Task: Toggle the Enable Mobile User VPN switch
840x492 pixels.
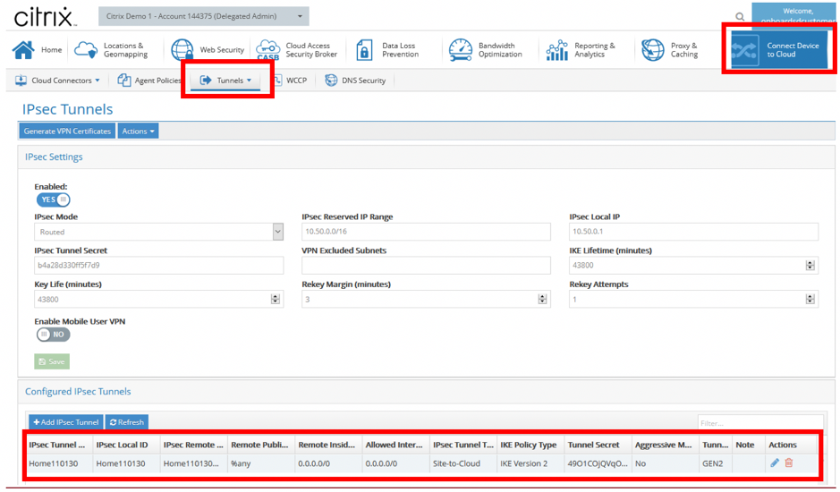Action: (53, 335)
